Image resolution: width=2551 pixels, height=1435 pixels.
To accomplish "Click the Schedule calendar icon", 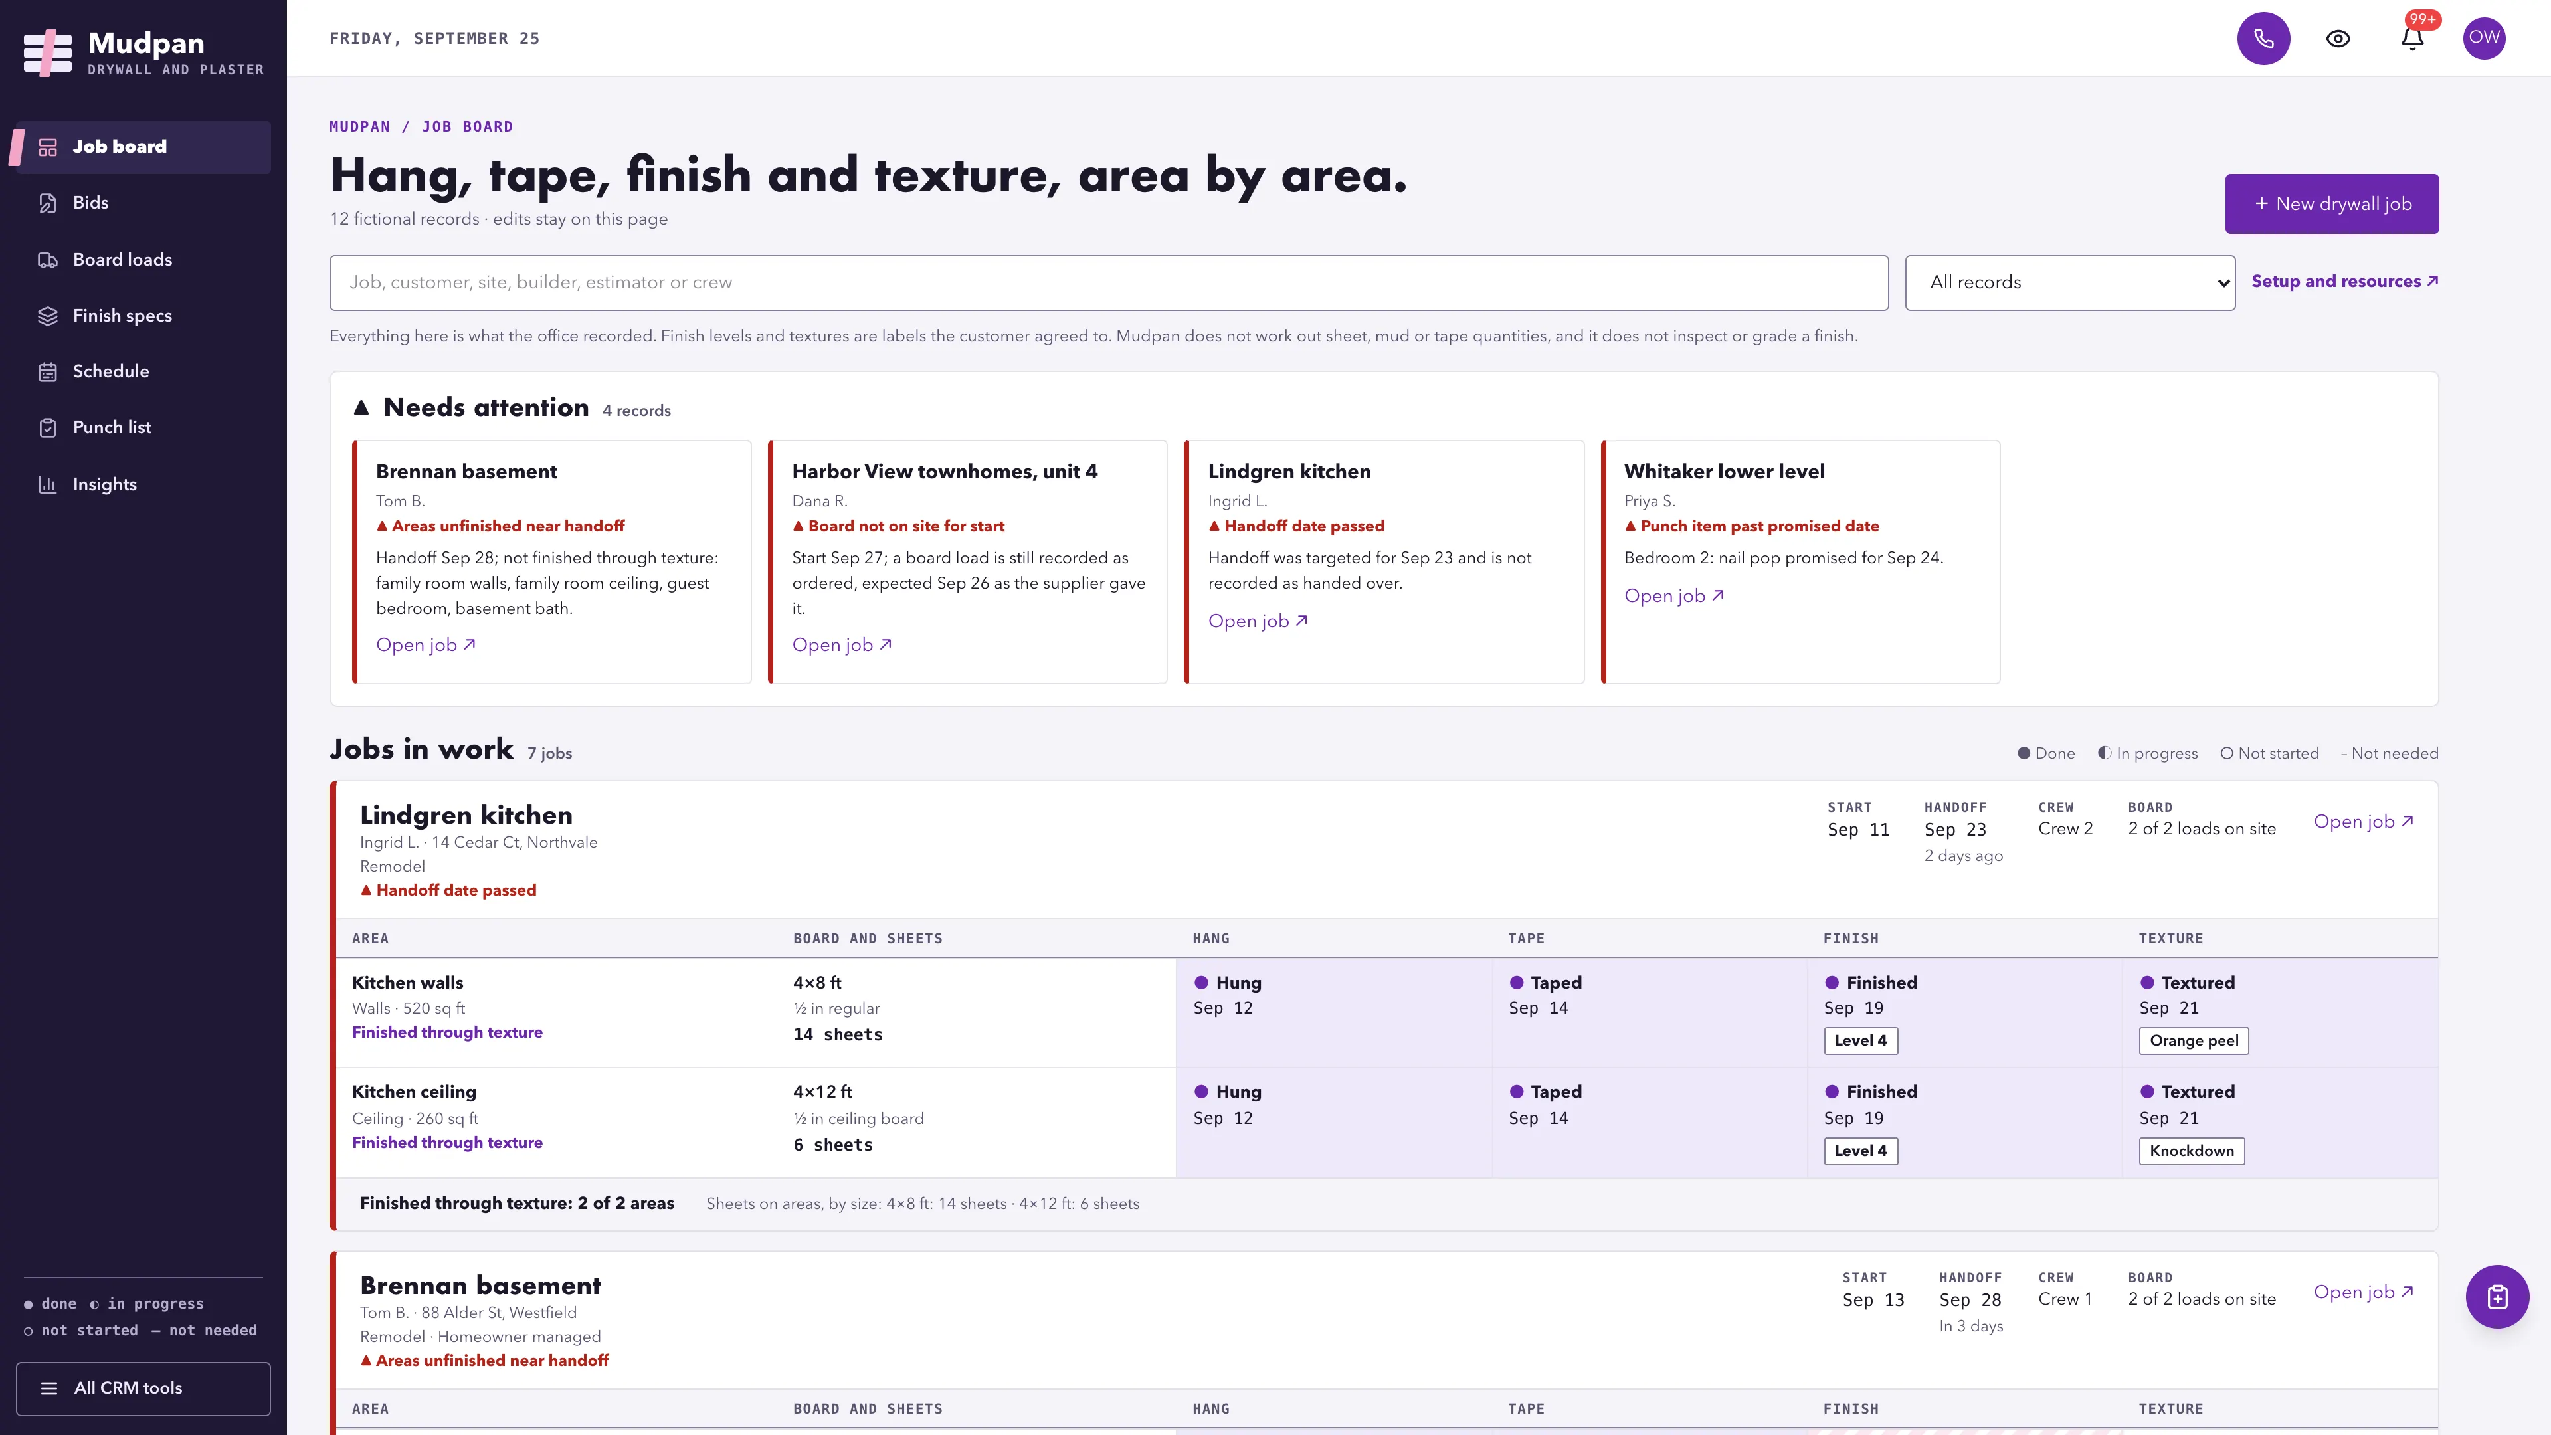I will 48,371.
